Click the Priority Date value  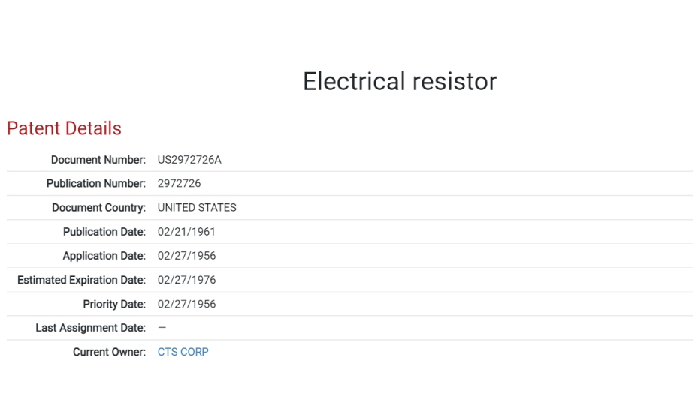(186, 304)
